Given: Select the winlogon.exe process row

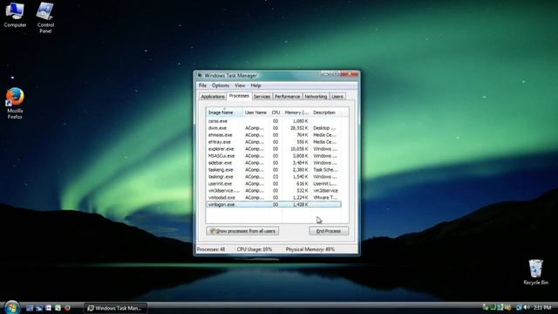Looking at the screenshot, I should pos(273,204).
